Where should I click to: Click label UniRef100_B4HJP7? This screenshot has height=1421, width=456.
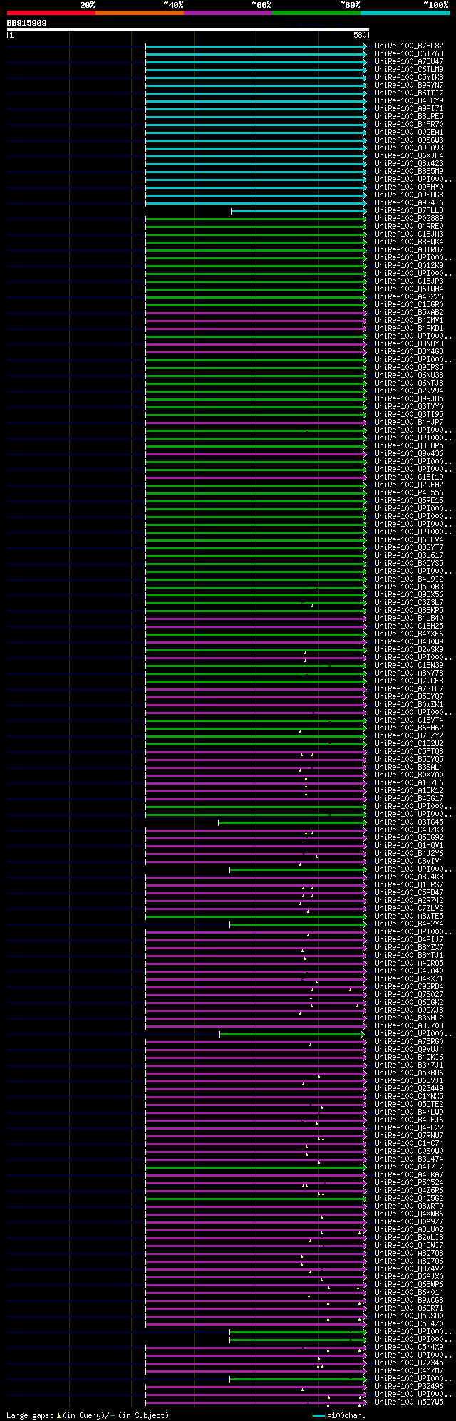409,422
